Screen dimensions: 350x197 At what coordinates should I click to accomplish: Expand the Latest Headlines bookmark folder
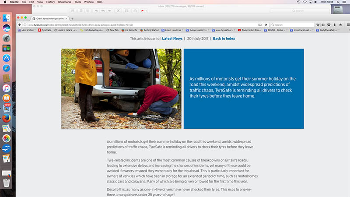173,30
